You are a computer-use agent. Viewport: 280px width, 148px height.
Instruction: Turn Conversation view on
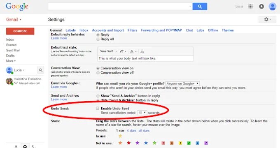[98, 68]
